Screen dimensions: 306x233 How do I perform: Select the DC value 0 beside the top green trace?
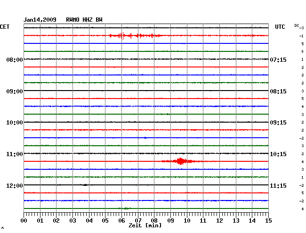(303, 51)
